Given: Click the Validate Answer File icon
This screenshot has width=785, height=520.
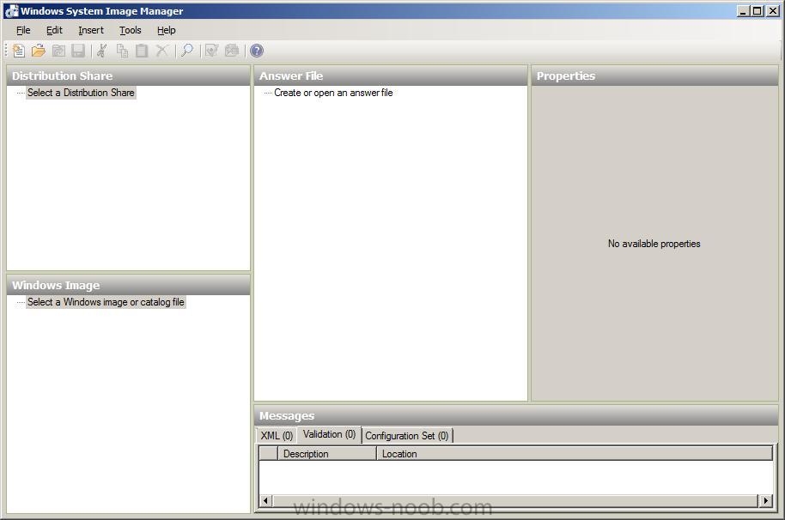Looking at the screenshot, I should 212,51.
